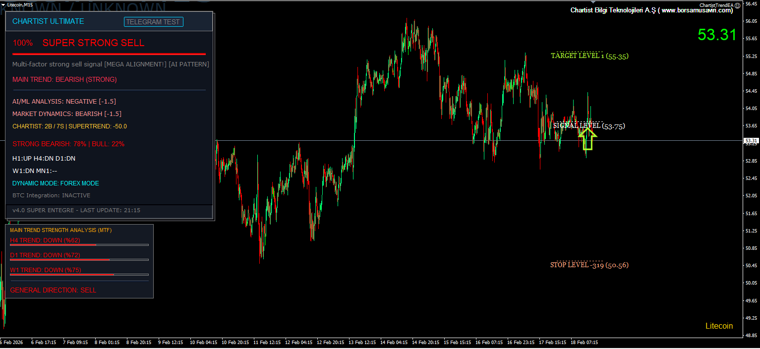The width and height of the screenshot is (760, 349).
Task: Click the BTC Integration: INACTIVE status
Action: tap(51, 195)
